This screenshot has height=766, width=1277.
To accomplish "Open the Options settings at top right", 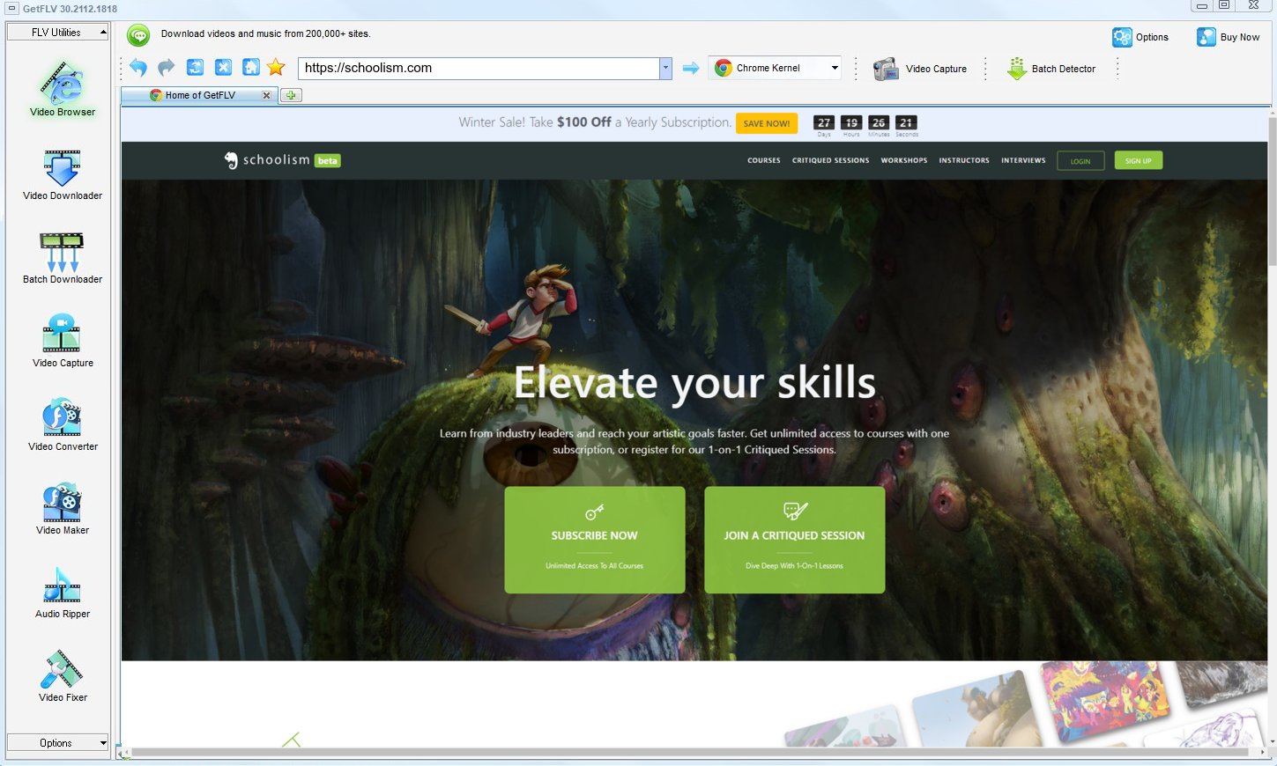I will pos(1140,37).
